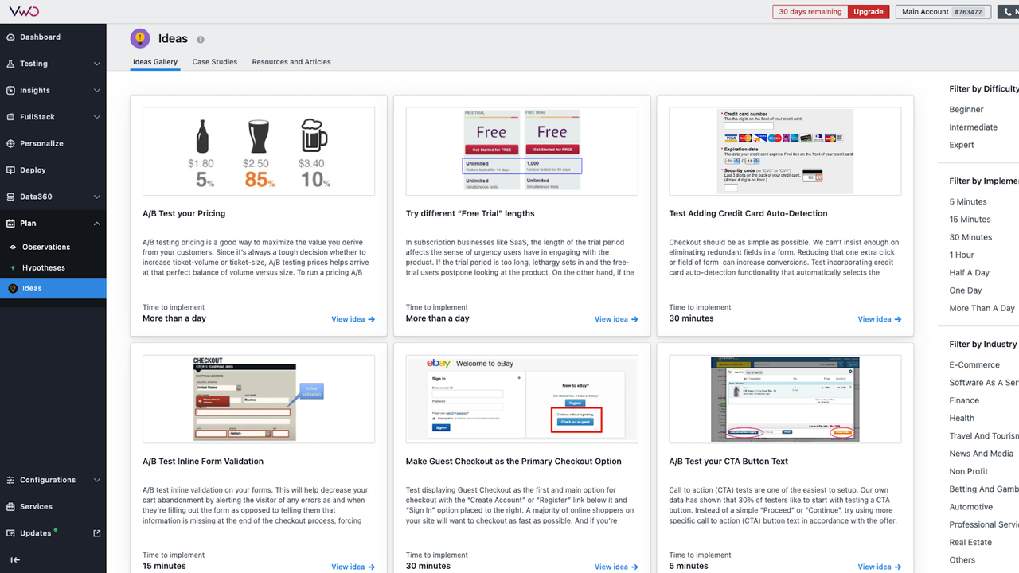The width and height of the screenshot is (1019, 573).
Task: Open Dashboard via its sidebar icon
Action: (11, 37)
